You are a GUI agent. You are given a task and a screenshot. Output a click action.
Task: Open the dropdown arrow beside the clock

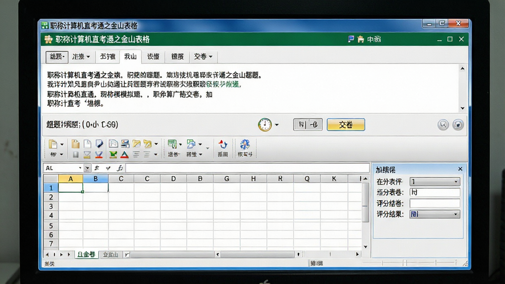pos(277,125)
